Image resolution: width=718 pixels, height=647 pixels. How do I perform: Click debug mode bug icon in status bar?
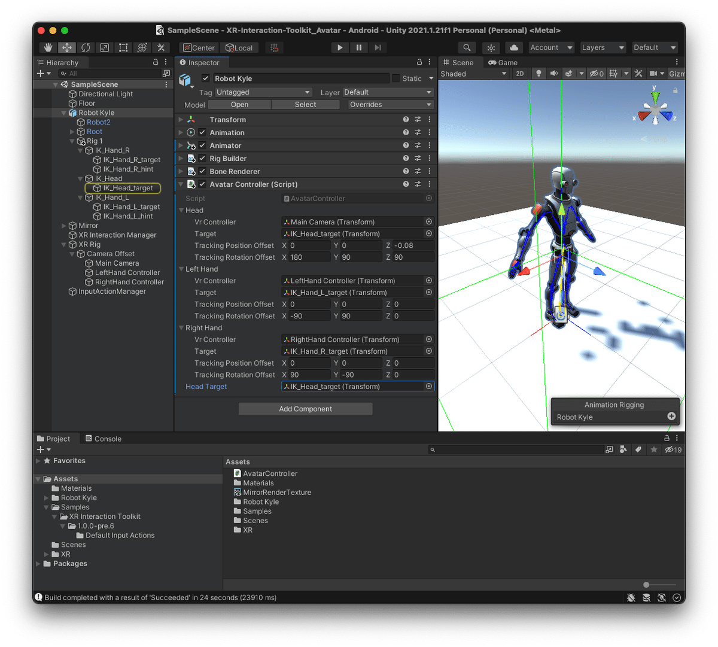point(631,597)
